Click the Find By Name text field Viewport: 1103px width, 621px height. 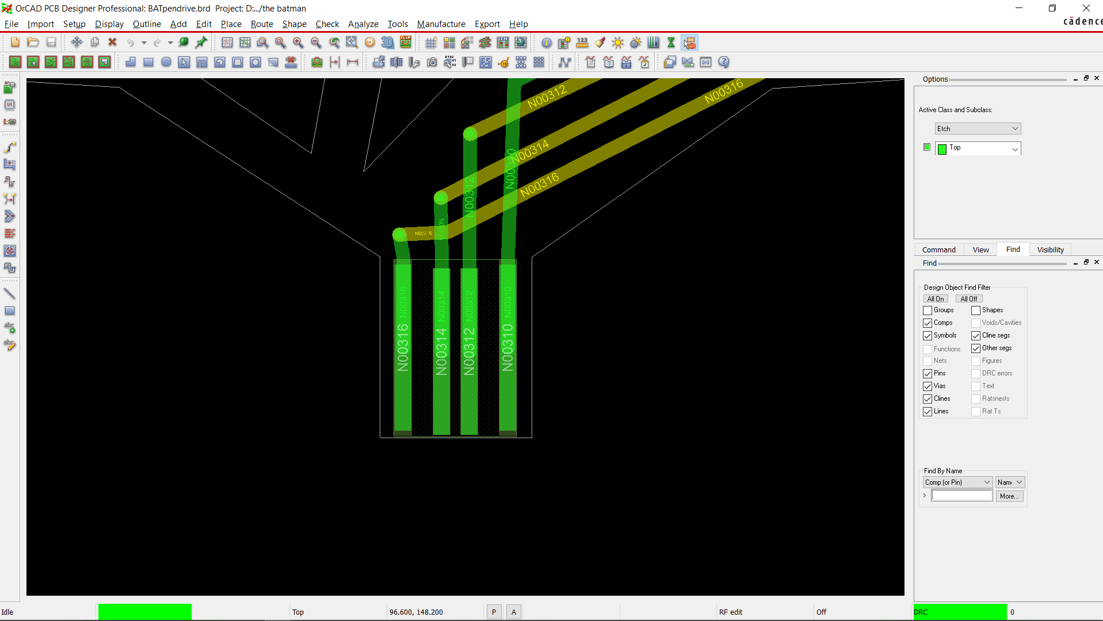pos(962,496)
